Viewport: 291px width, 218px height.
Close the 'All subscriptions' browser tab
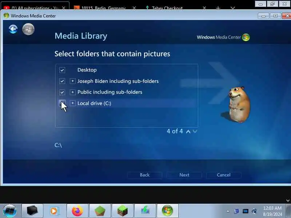pyautogui.click(x=64, y=8)
